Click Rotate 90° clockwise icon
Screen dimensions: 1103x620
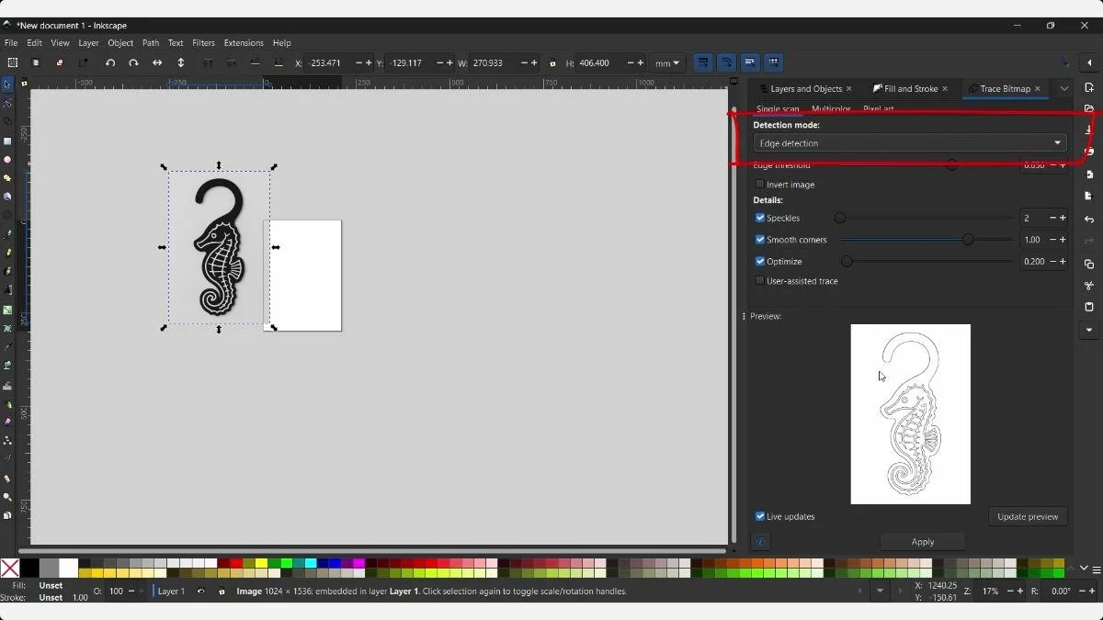coord(133,62)
